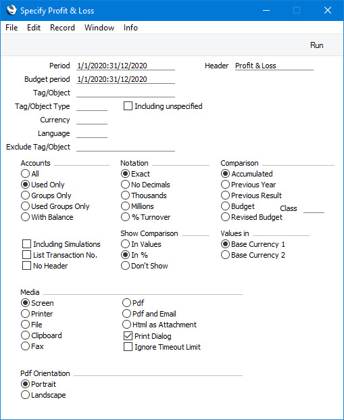Click the Language field
Viewport: 344px width, 420px height.
[92, 133]
